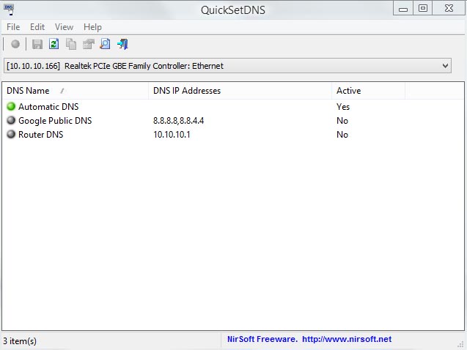Select the Automatic DNS row
Viewport: 467px width, 350px height.
click(x=233, y=106)
